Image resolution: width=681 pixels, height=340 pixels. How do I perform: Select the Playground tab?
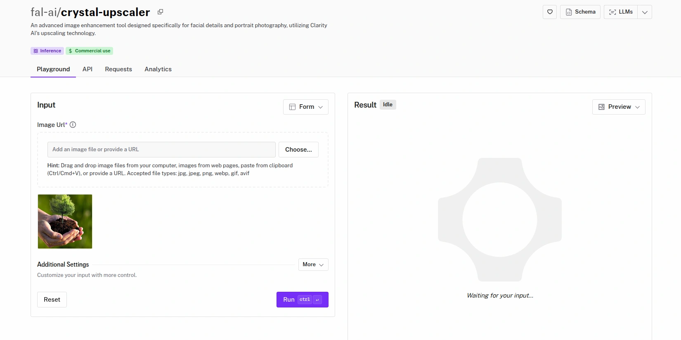[x=53, y=69]
